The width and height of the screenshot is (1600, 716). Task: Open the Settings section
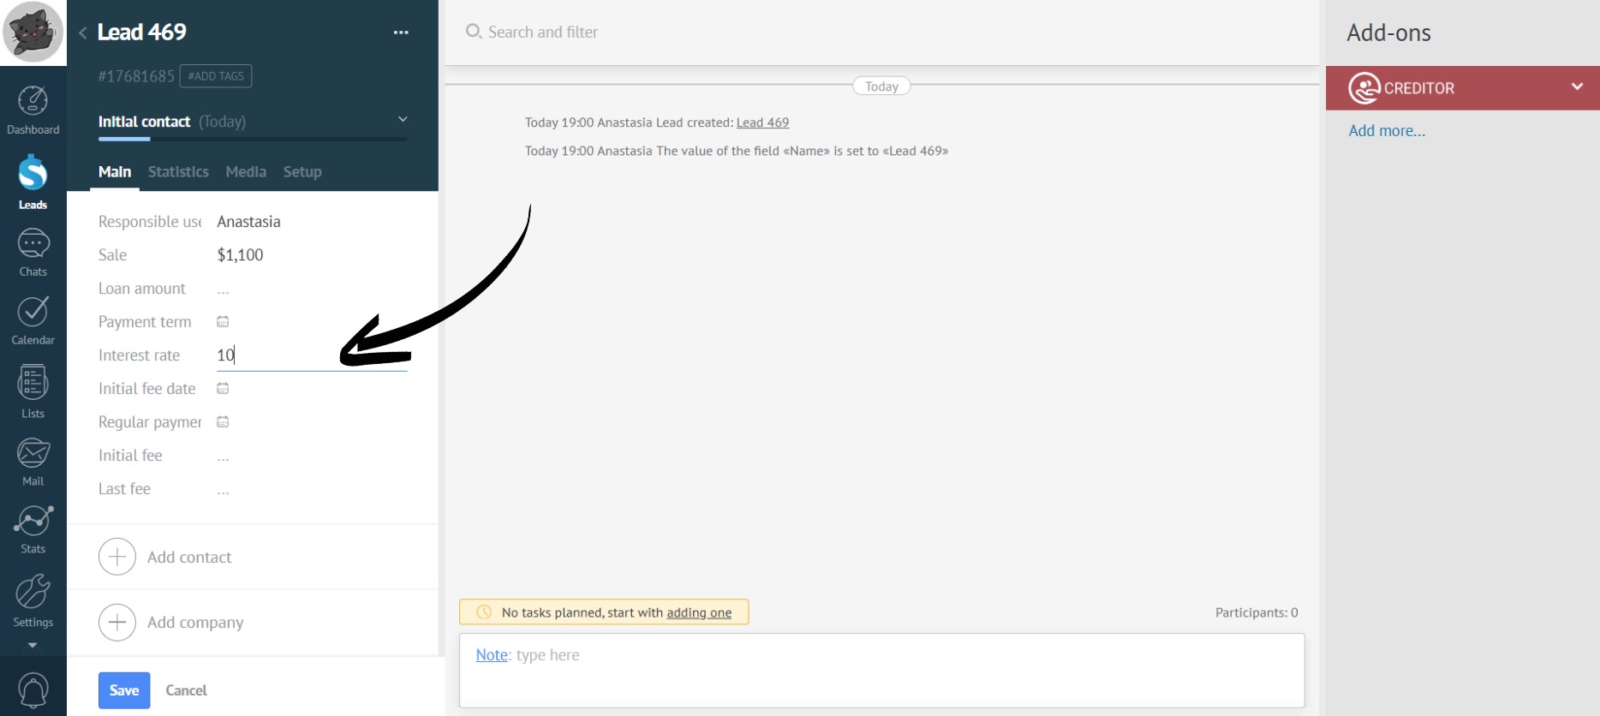pos(33,600)
